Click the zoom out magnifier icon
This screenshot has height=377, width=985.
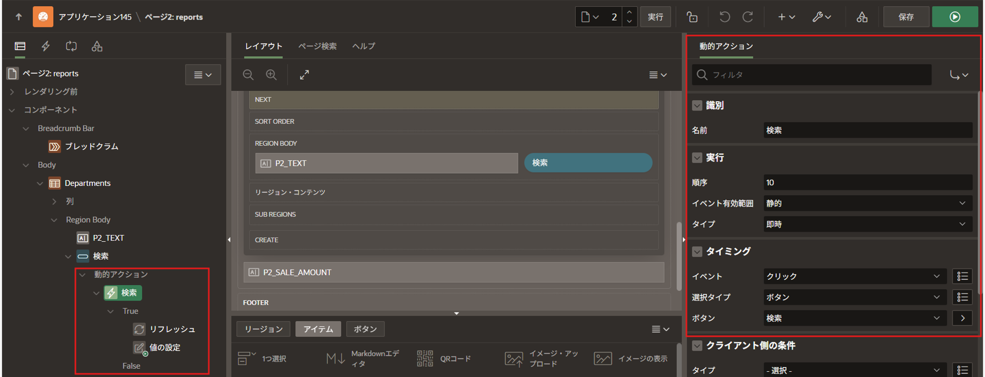(248, 75)
